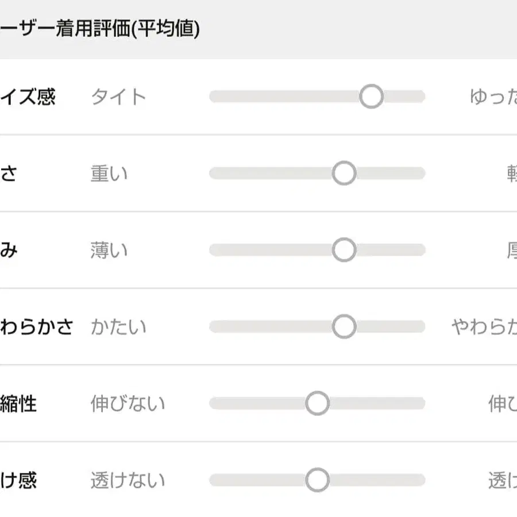Click the size fit slider handle
This screenshot has height=517, width=517.
pyautogui.click(x=371, y=97)
